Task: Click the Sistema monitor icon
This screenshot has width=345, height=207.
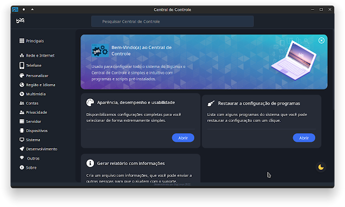Action: point(22,140)
